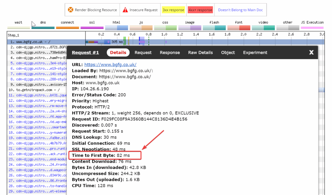
Task: Click the red Insecure Request warning icon
Action: click(x=125, y=10)
